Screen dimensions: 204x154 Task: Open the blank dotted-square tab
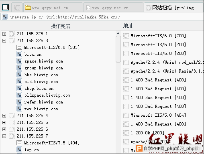17,8
